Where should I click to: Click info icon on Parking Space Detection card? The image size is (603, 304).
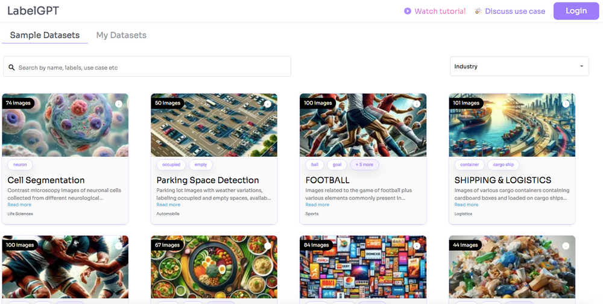click(x=267, y=104)
